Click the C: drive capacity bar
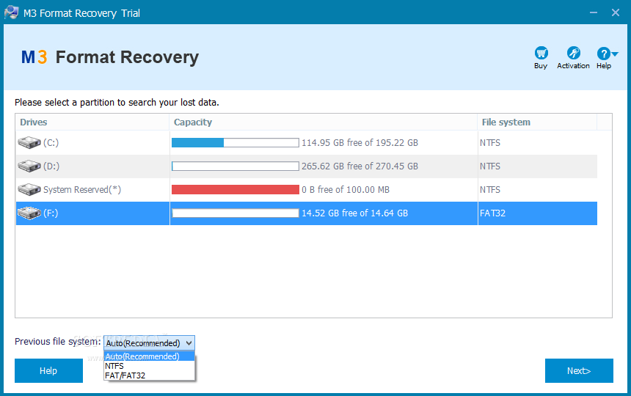Viewport: 631px width, 396px height. point(236,143)
